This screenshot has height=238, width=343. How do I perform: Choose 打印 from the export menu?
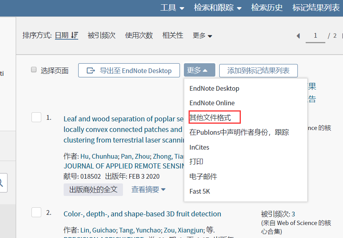tap(196, 161)
